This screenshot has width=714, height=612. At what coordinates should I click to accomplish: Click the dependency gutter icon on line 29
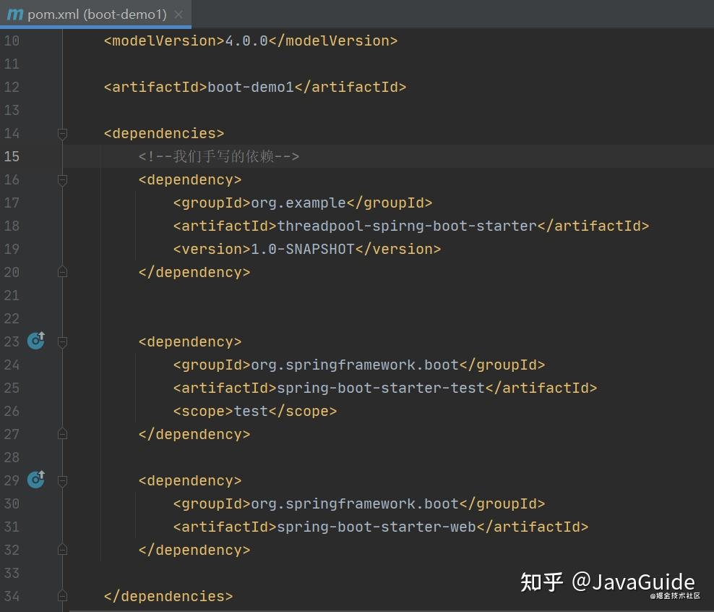36,480
